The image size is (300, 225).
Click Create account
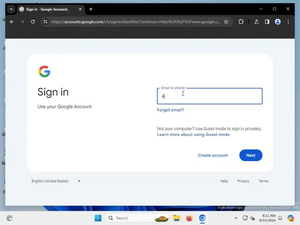[213, 155]
